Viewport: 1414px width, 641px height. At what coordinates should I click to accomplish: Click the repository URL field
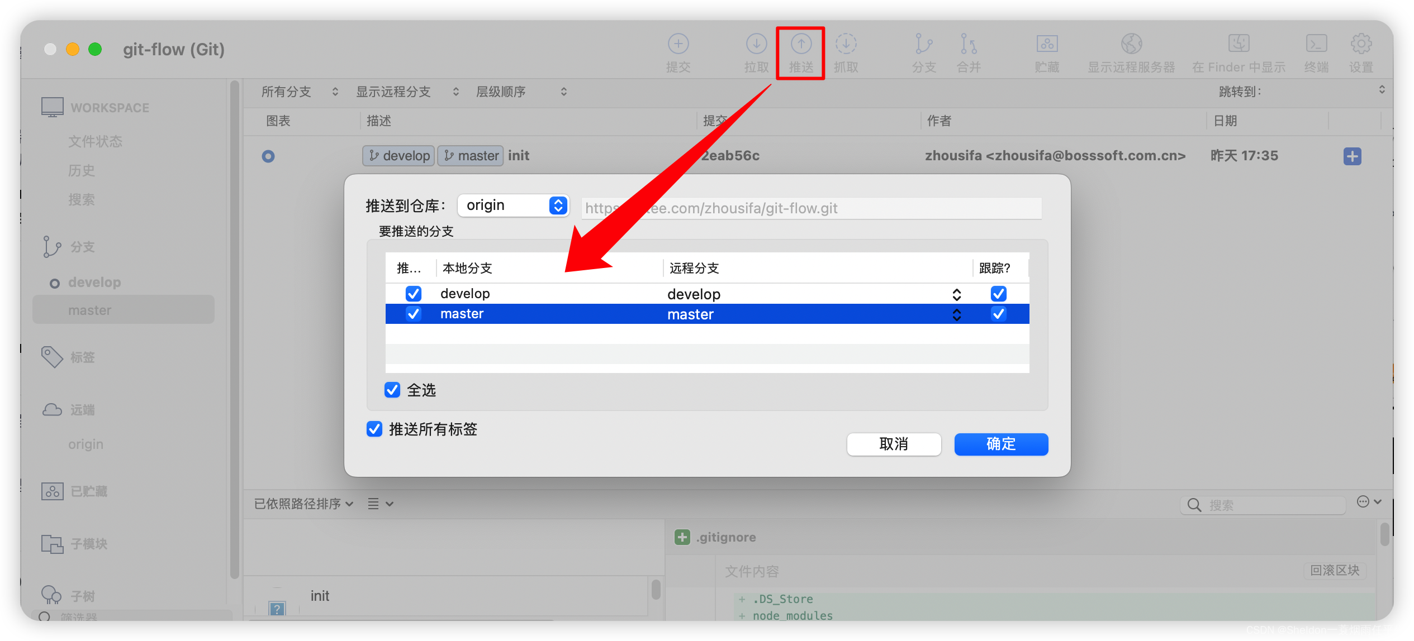tap(811, 208)
